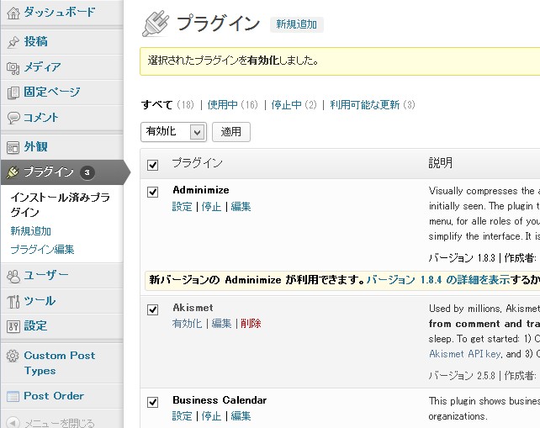540x428 pixels.
Task: Click the appearance icon beside 外観
Action: click(13, 147)
